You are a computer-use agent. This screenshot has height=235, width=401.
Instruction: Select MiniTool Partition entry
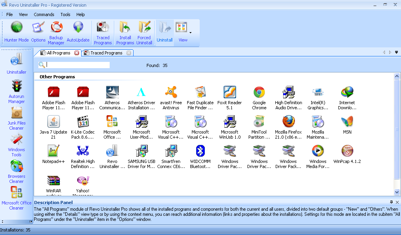(259, 127)
